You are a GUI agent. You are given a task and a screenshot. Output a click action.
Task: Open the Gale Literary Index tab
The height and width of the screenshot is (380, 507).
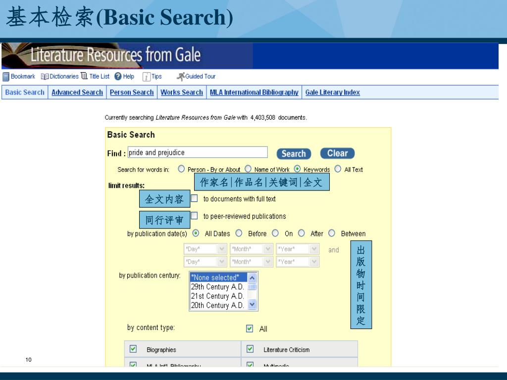click(332, 93)
